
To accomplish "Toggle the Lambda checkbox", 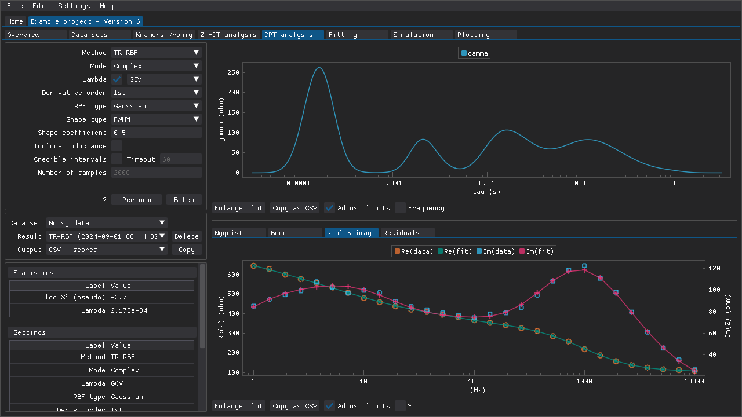I will [117, 79].
